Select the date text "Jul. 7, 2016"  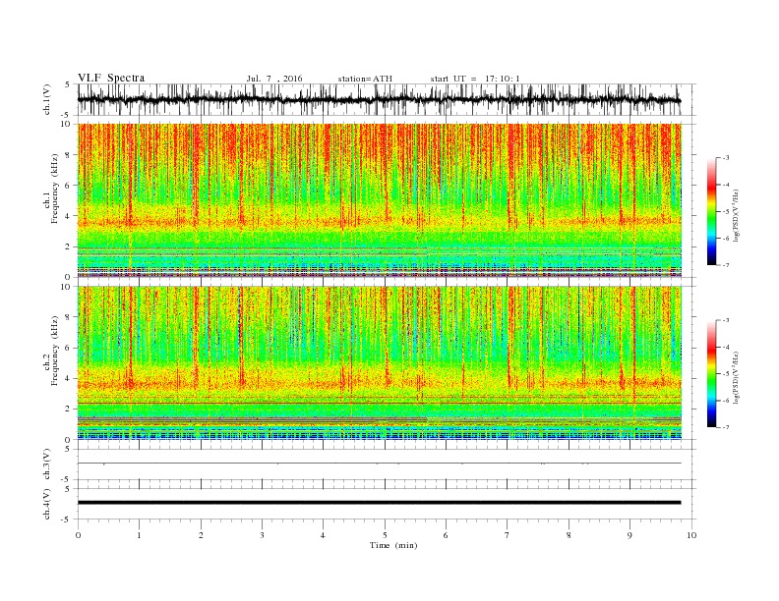point(274,79)
